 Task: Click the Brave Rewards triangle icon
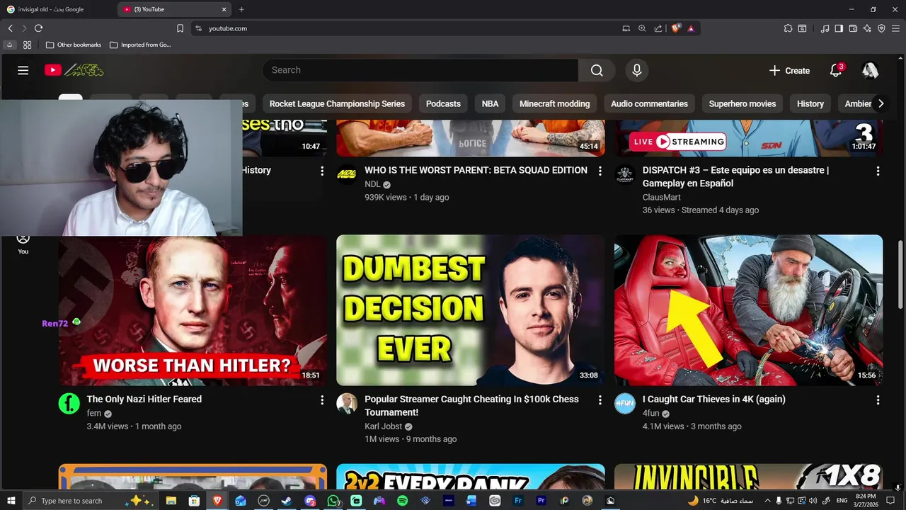coord(691,28)
